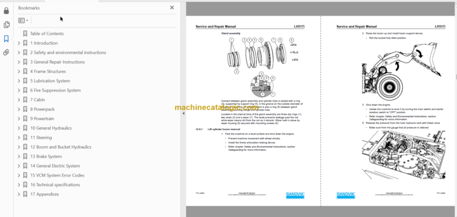Expand 12 Boom and Bucket Hydraulics bookmark
Screen dimensions: 457x217
pos(19,147)
